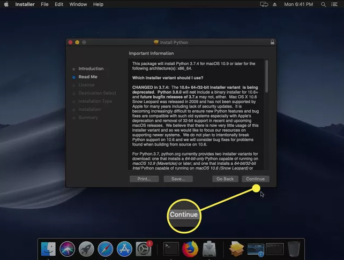This screenshot has width=344, height=260.
Task: Click the Continue button
Action: [x=256, y=179]
